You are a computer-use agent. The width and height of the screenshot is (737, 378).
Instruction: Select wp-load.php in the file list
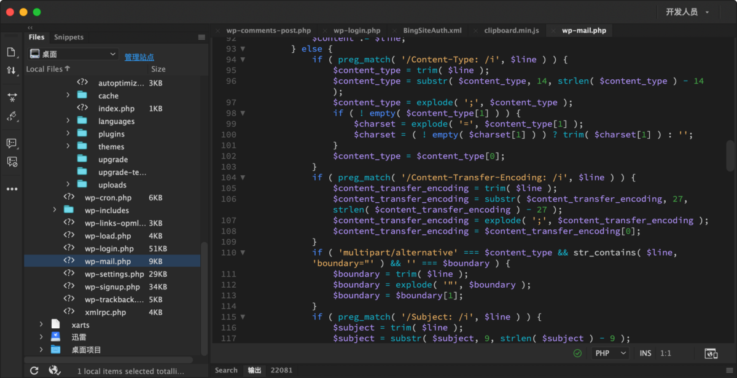pos(108,236)
